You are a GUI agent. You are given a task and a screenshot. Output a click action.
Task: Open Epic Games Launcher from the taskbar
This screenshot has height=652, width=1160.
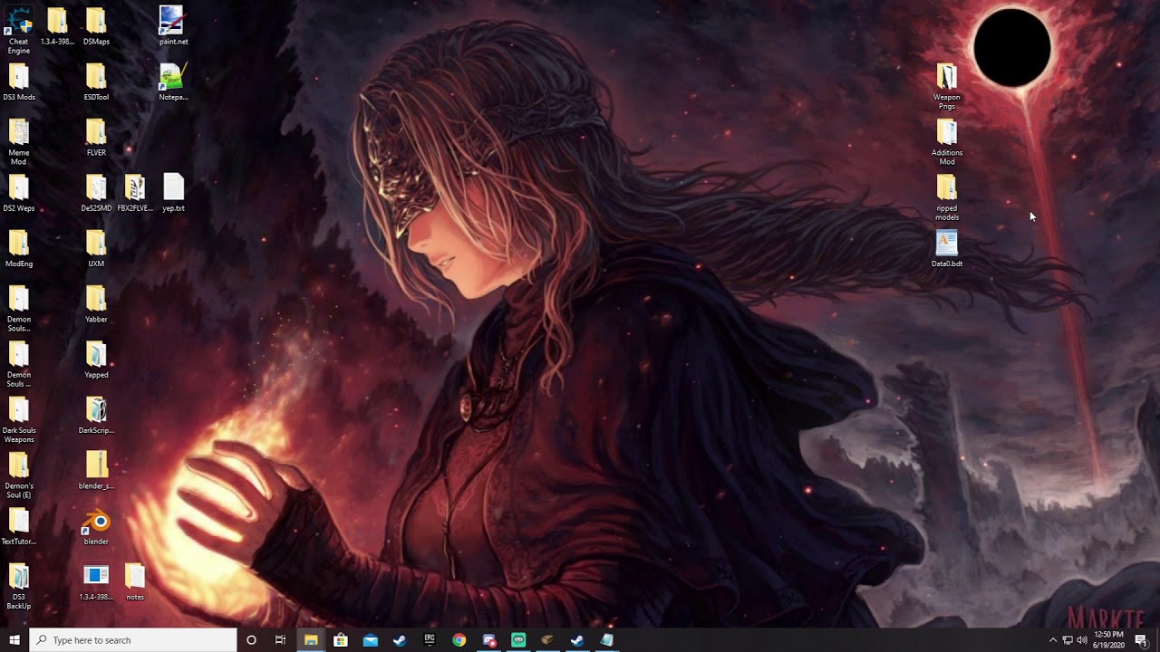[x=430, y=640]
